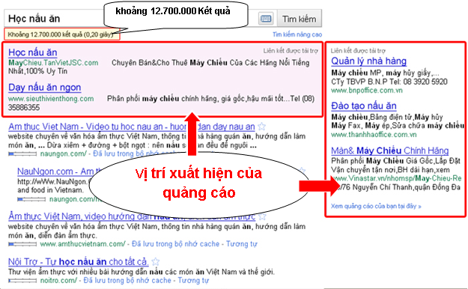Screen dimensions: 468x289
Task: Star the Ẩm thực Việt Nam video result
Action: pos(262,216)
